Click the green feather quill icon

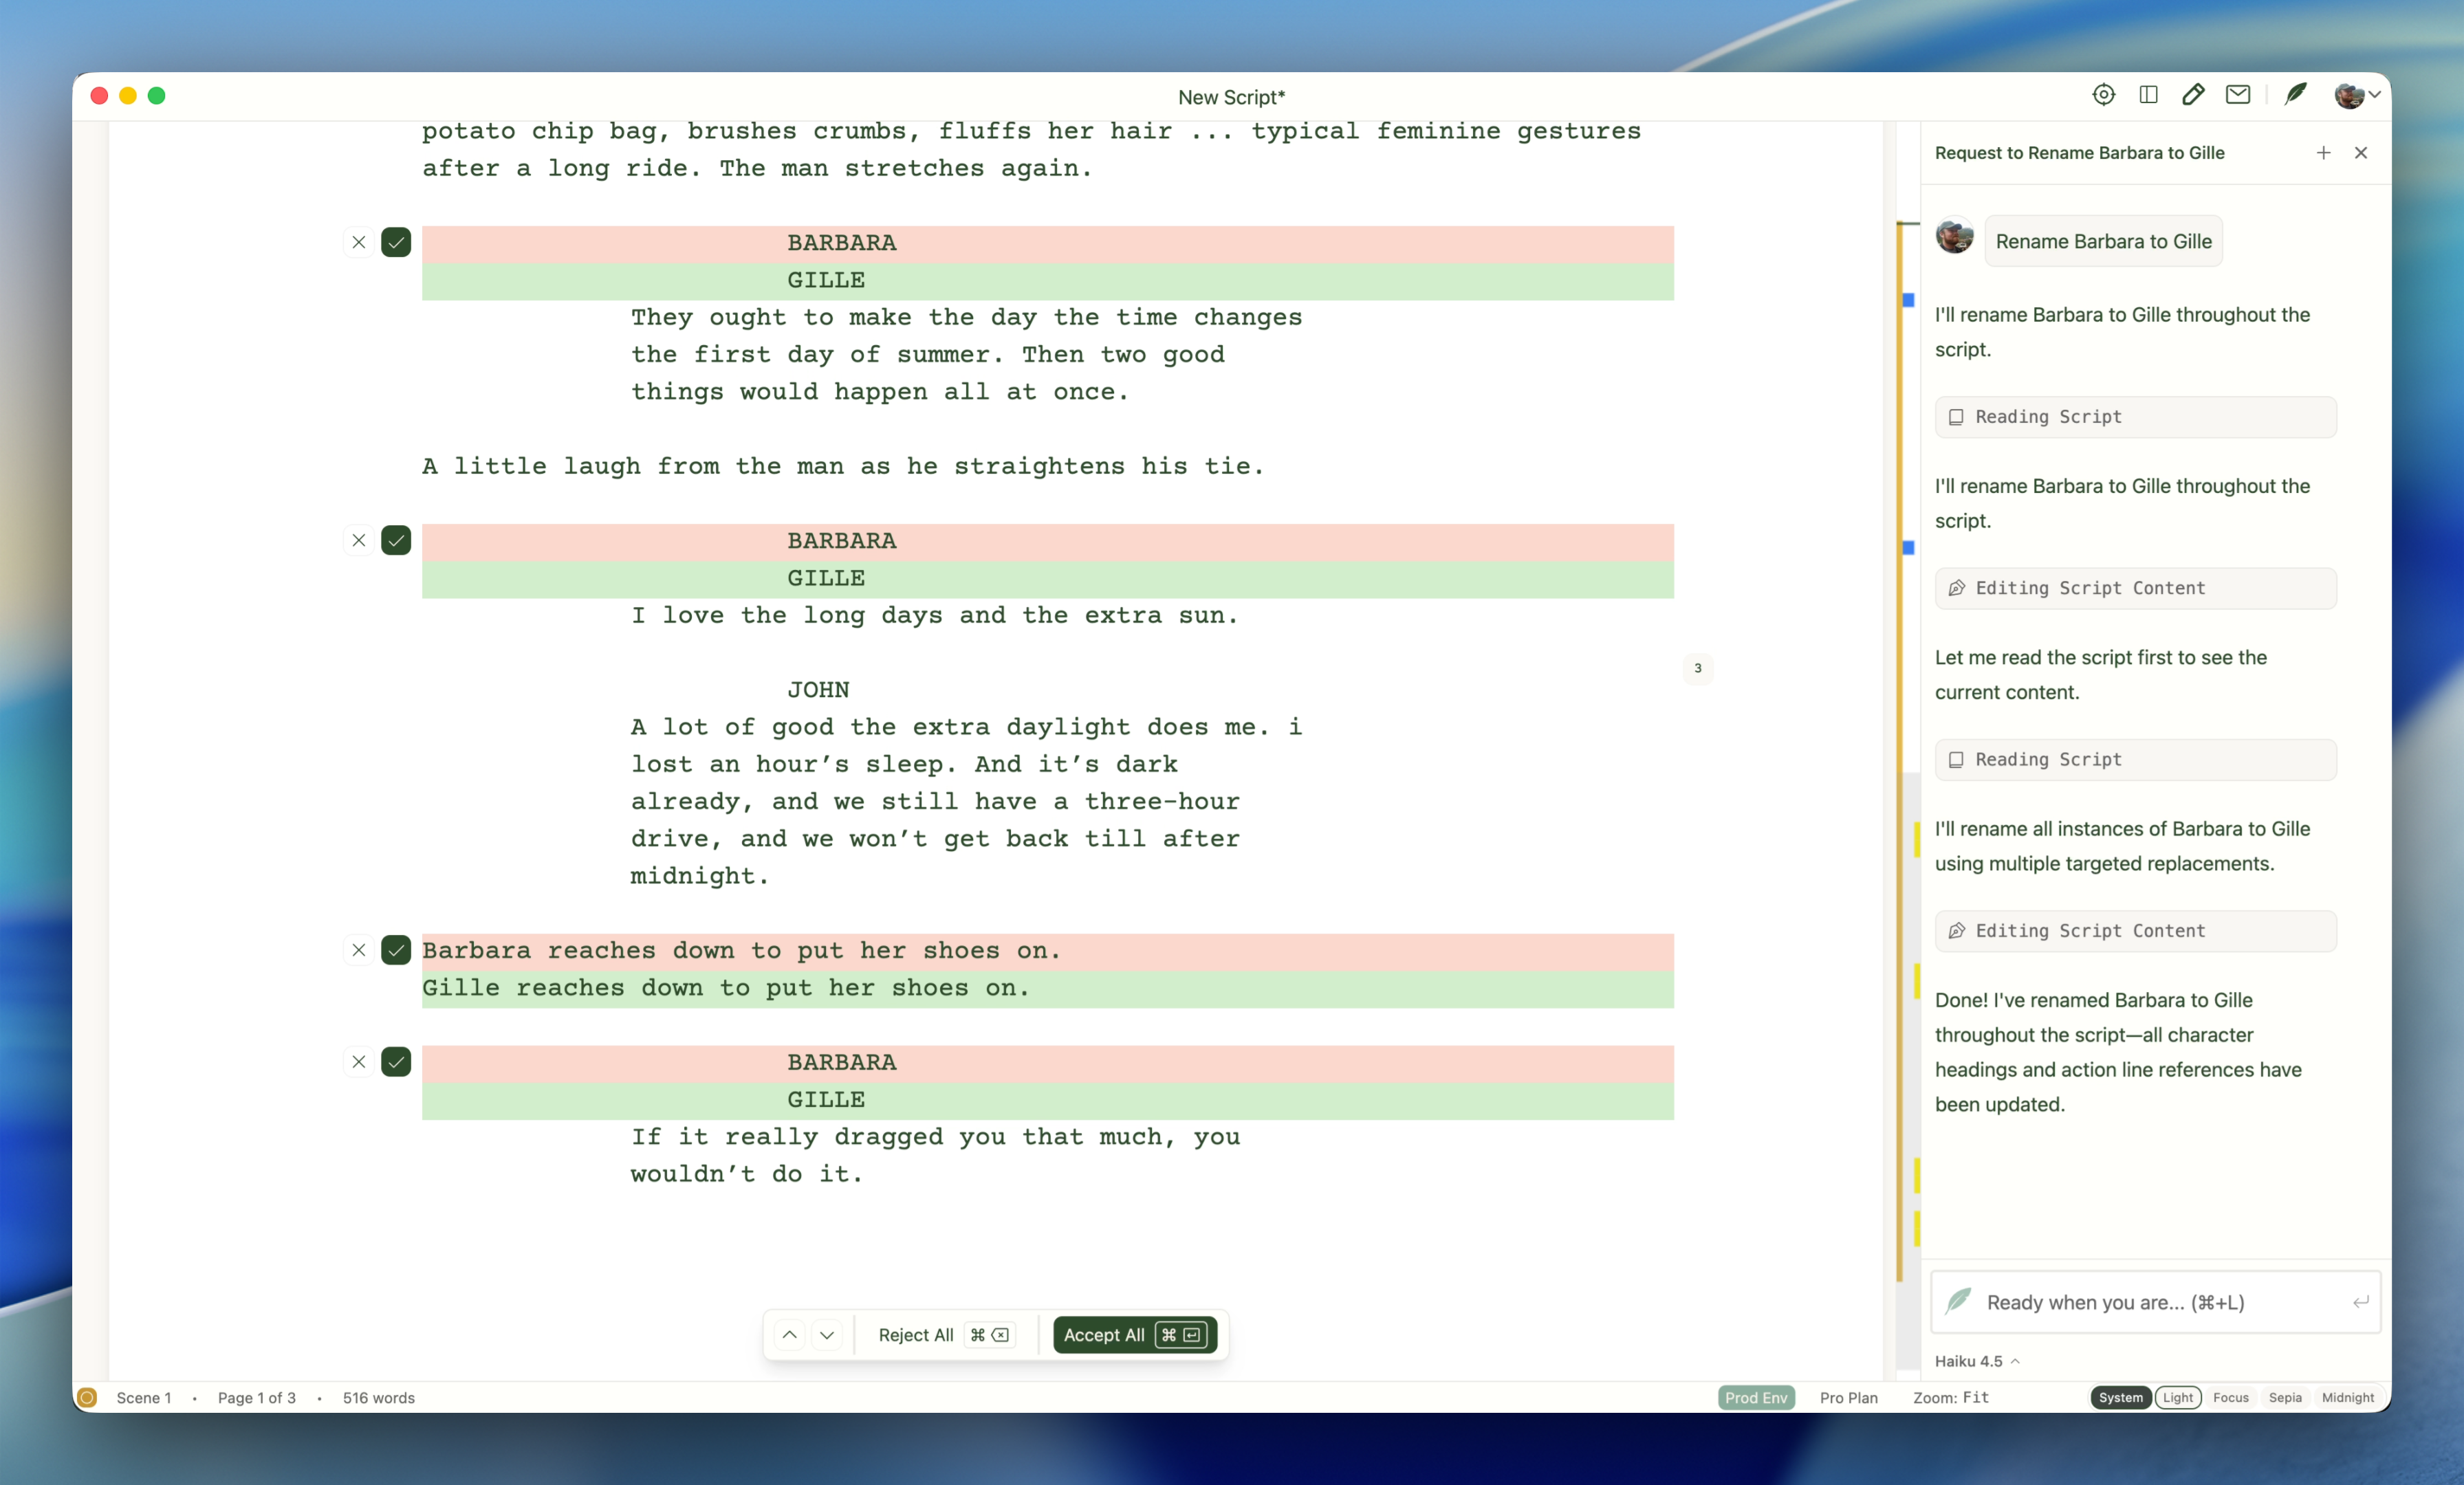pos(2295,95)
